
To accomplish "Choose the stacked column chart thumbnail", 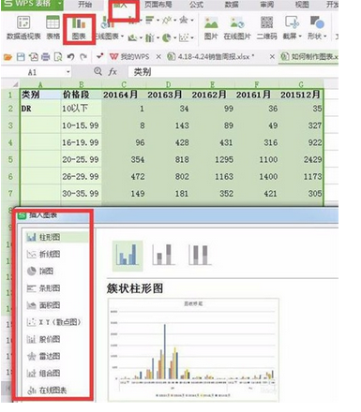I will tap(163, 255).
